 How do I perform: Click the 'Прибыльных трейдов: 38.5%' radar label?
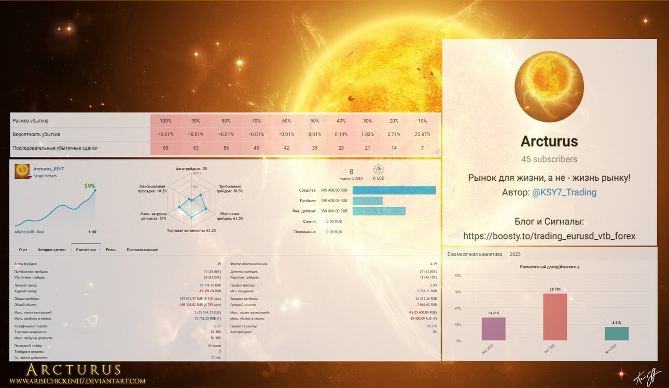point(231,189)
